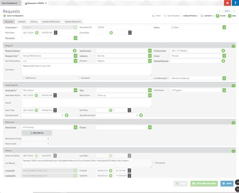Click the Close Date time spinner
This screenshot has height=193, width=239.
[130, 33]
